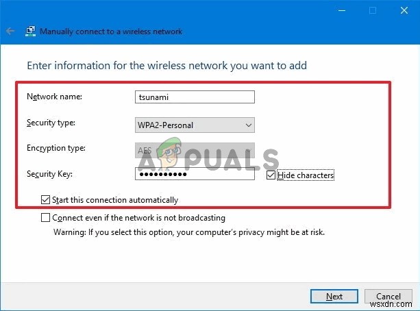The height and width of the screenshot is (311, 420).
Task: Uncheck Start this connection automatically
Action: click(46, 200)
